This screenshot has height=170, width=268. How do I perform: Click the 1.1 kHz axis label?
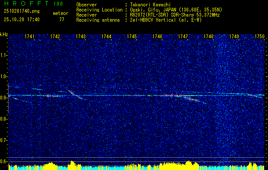pyautogui.click(x=3, y=55)
